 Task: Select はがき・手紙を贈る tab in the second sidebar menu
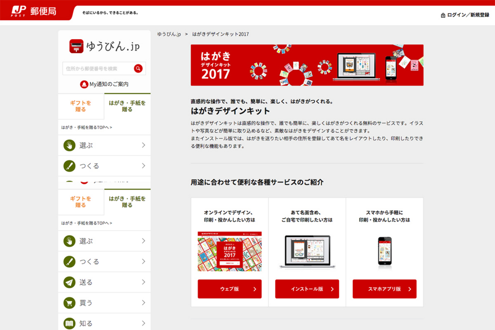tap(127, 201)
